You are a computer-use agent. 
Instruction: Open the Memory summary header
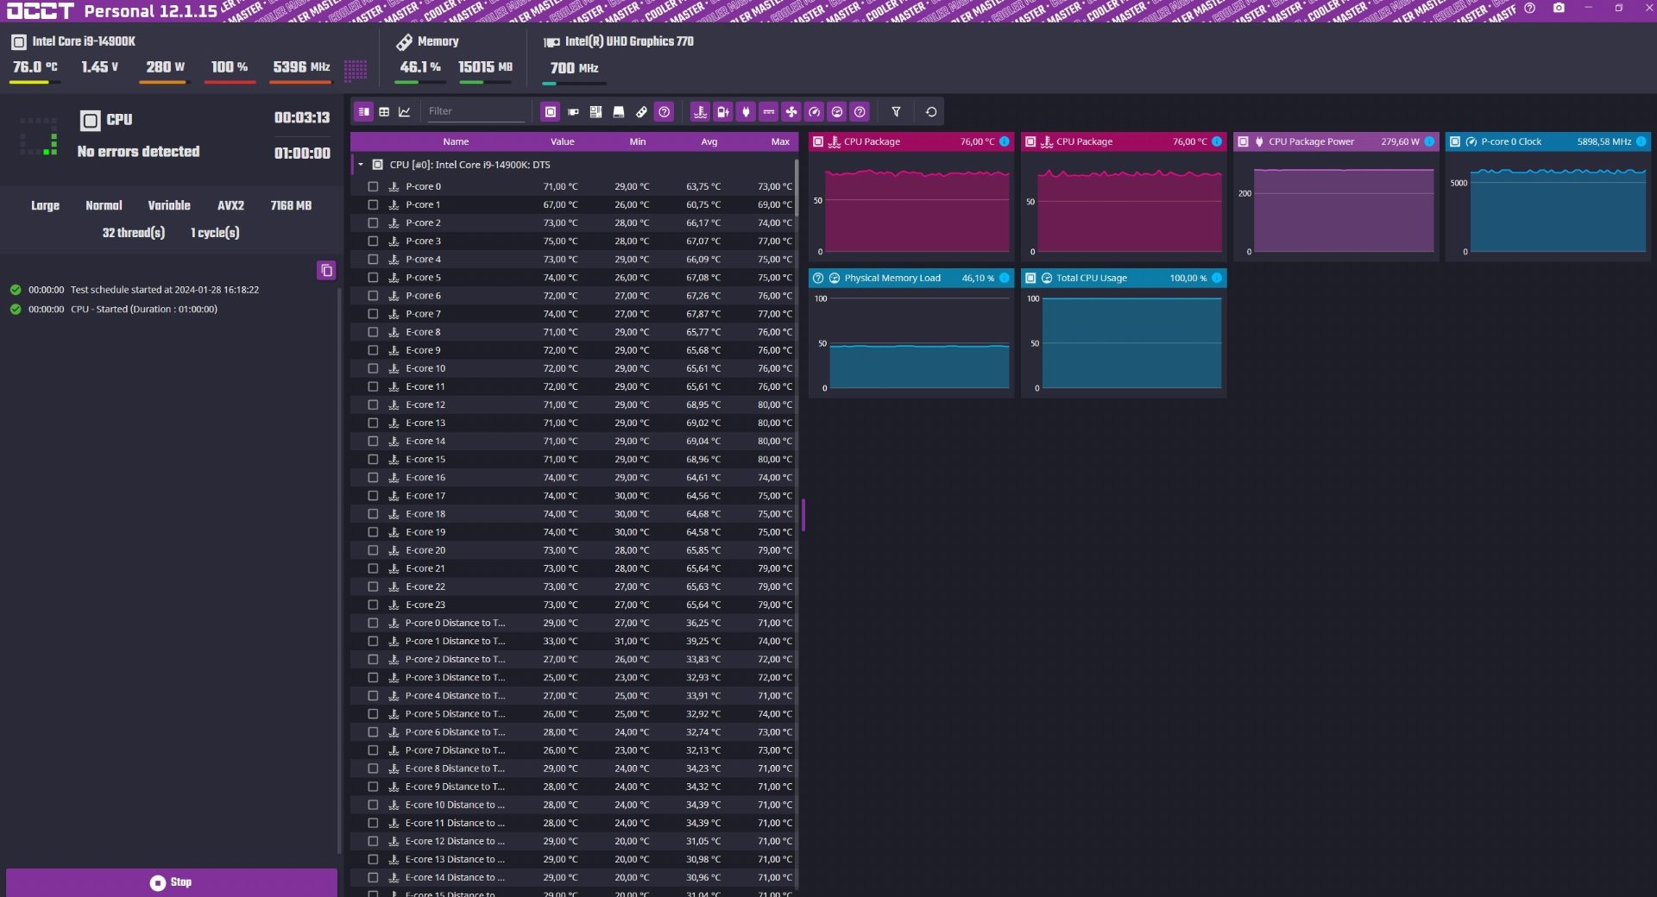click(x=427, y=41)
